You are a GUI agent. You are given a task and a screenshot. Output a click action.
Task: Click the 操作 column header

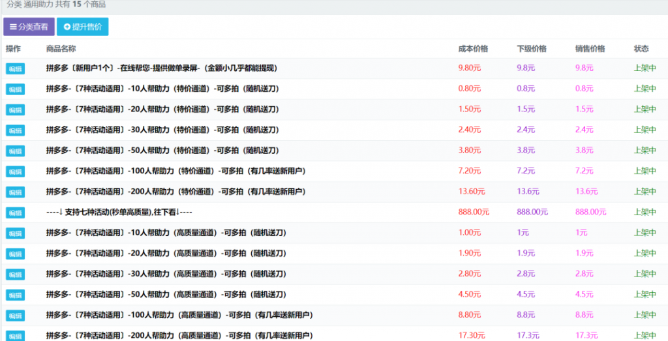(x=13, y=49)
